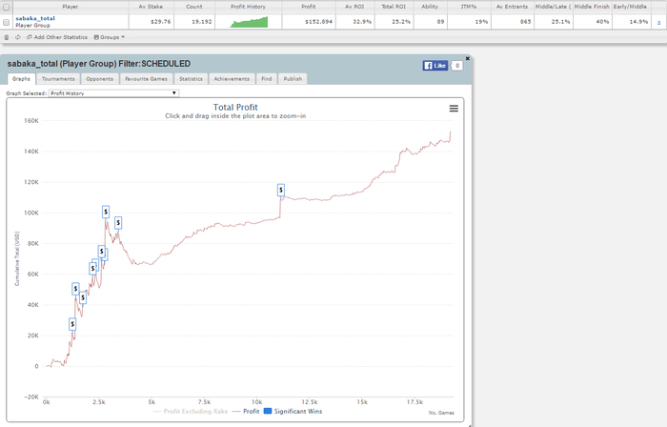Sort by the Profit column header
The width and height of the screenshot is (667, 427).
pos(309,7)
